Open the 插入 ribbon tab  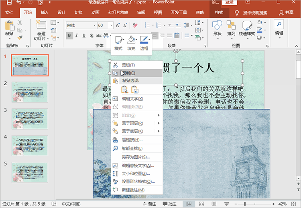click(45, 13)
